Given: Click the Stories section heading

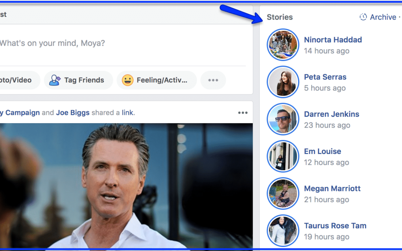Looking at the screenshot, I should (280, 17).
